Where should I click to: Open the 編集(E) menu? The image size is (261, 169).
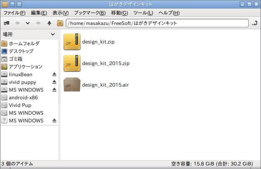pyautogui.click(x=39, y=13)
